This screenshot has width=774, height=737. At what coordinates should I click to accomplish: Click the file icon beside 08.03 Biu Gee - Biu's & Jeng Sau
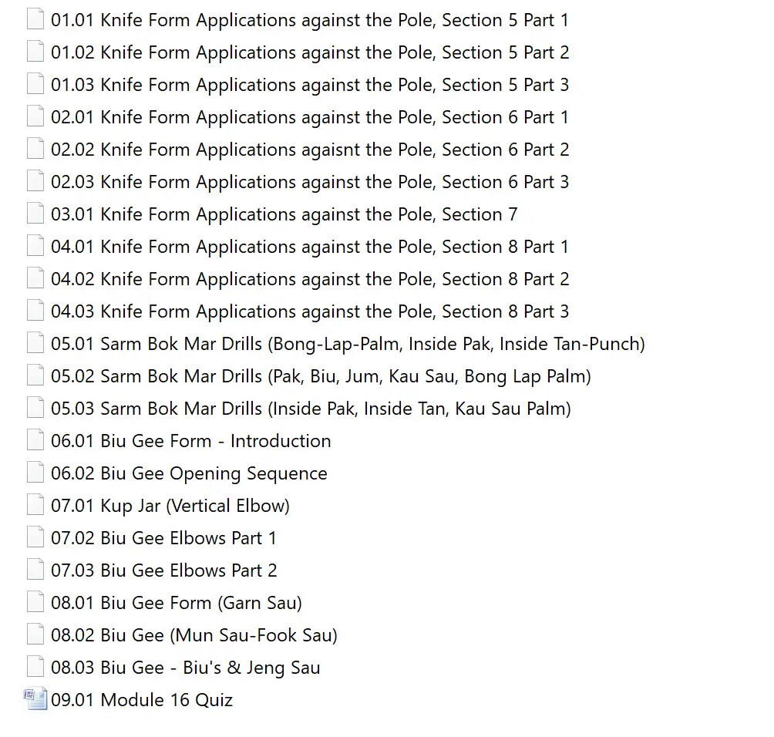pos(35,668)
